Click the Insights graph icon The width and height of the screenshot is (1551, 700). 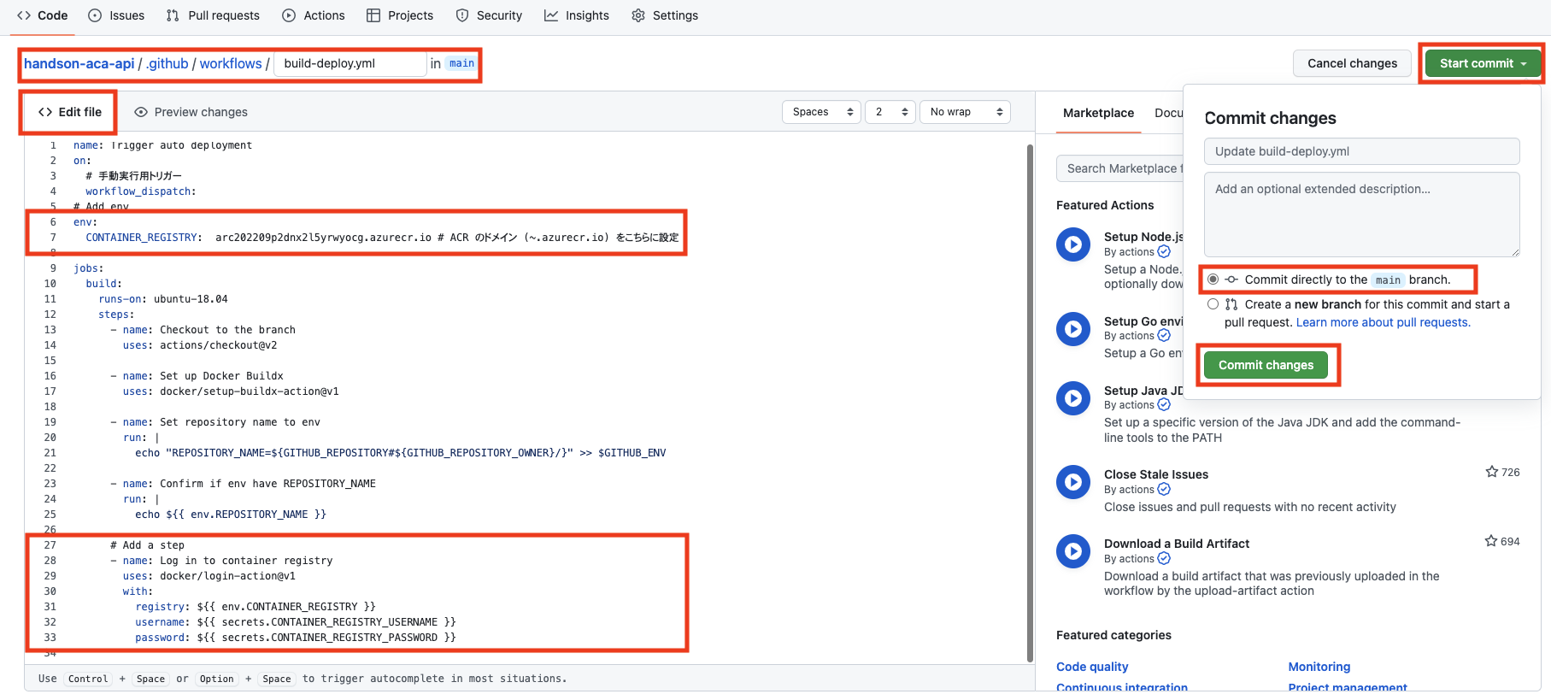[x=551, y=15]
